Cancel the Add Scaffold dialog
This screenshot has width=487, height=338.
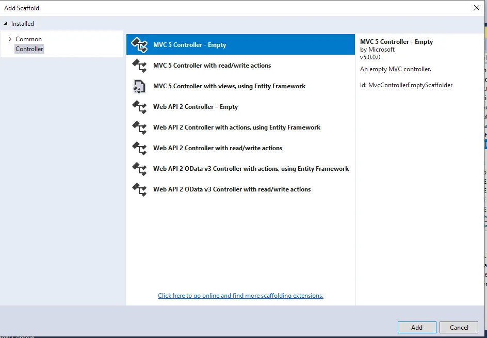point(459,328)
